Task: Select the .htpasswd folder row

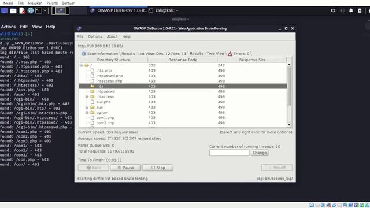Action: tap(183, 91)
